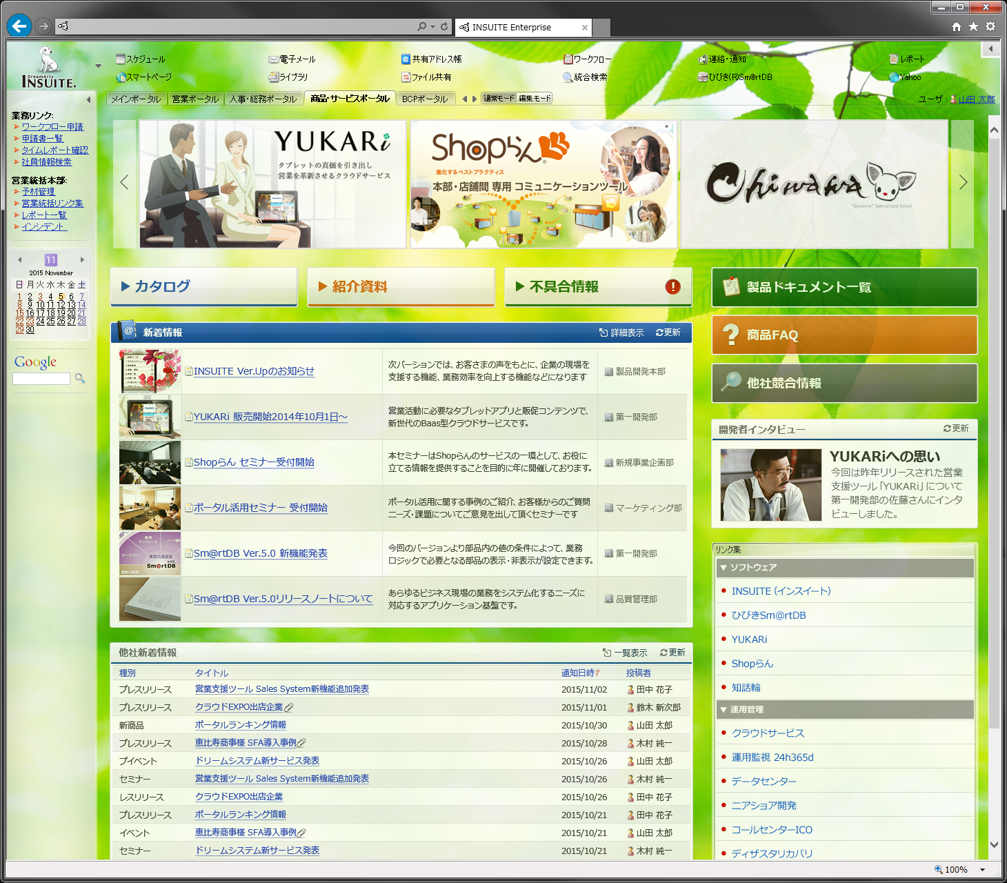Viewport: 1007px width, 883px height.
Task: Collapse the top menu with right-edge arrow
Action: (990, 49)
